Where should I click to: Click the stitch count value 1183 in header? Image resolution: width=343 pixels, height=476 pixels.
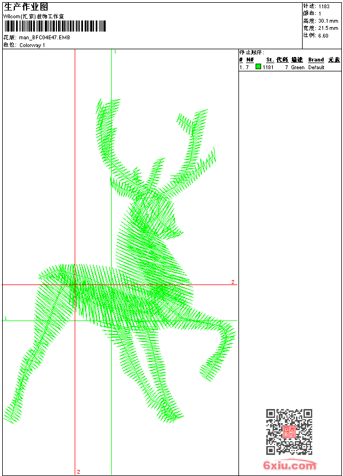(x=324, y=7)
